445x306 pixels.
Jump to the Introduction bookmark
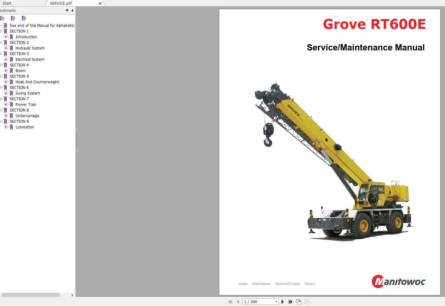[26, 37]
